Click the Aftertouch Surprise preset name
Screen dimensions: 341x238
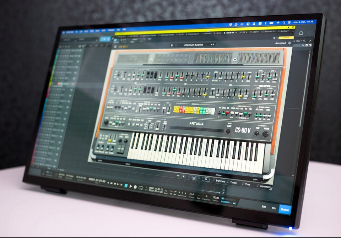coord(193,45)
